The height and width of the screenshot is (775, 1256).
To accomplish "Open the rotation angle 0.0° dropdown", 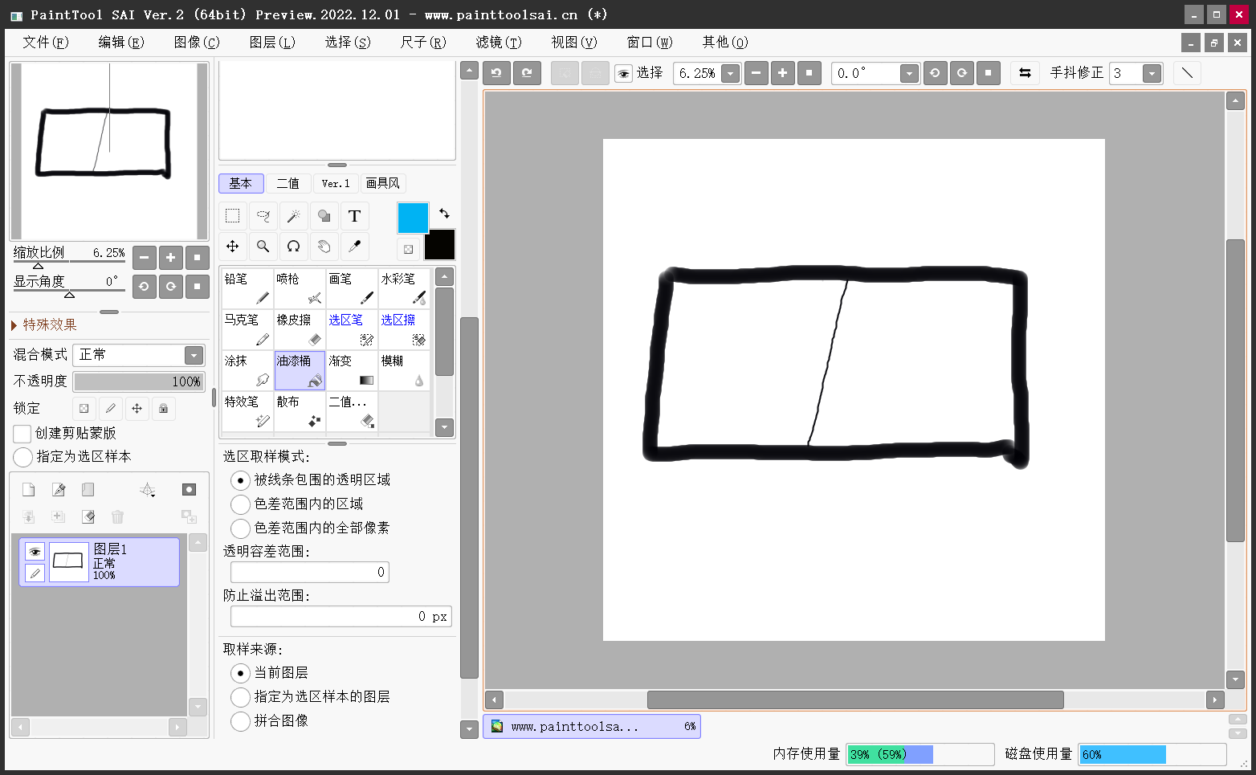I will click(909, 74).
